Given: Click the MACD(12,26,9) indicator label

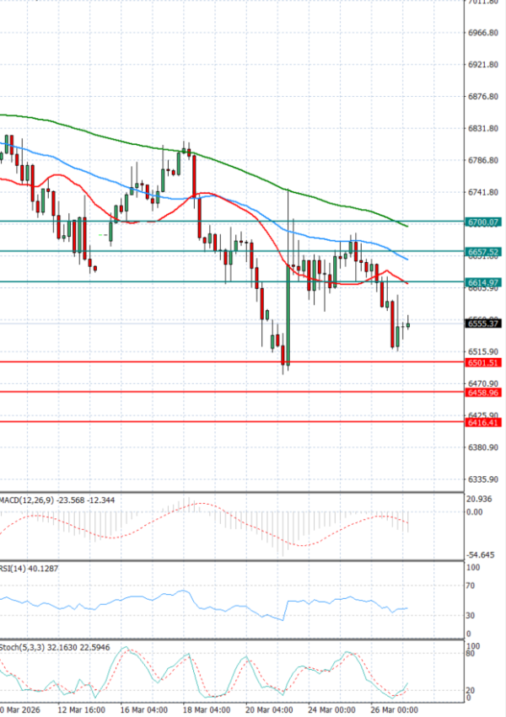Looking at the screenshot, I should point(29,500).
